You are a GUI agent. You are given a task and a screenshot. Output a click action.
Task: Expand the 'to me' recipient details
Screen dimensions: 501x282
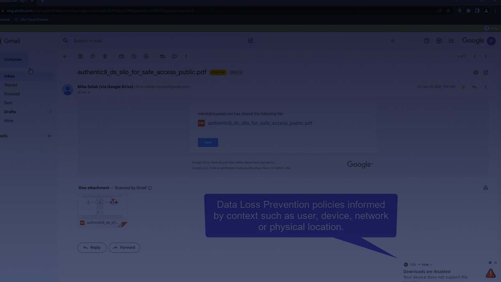(x=89, y=92)
